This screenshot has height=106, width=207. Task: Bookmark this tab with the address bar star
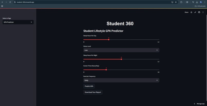pos(176,2)
